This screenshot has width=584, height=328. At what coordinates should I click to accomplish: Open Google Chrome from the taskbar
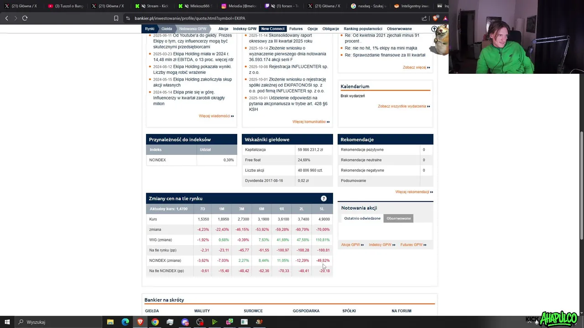click(x=155, y=322)
